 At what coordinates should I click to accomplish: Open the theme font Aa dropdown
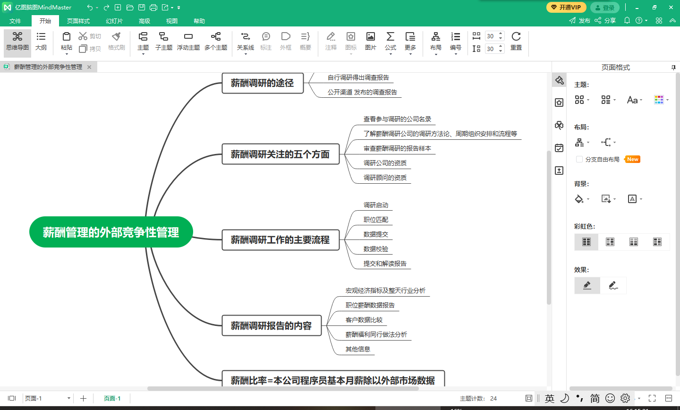[634, 100]
